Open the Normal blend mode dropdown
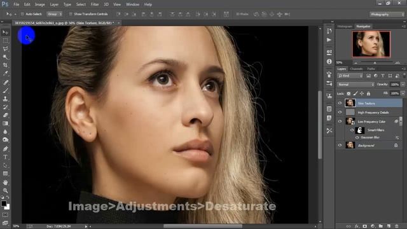 355,85
